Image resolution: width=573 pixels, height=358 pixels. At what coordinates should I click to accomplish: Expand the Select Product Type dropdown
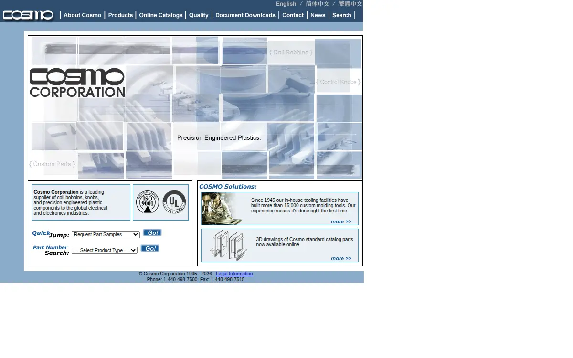(x=105, y=250)
